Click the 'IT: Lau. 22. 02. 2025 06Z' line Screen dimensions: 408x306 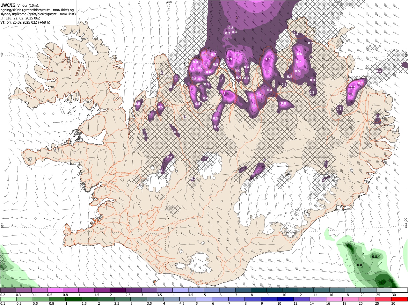20,18
